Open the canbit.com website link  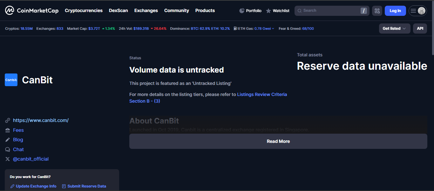(x=41, y=120)
